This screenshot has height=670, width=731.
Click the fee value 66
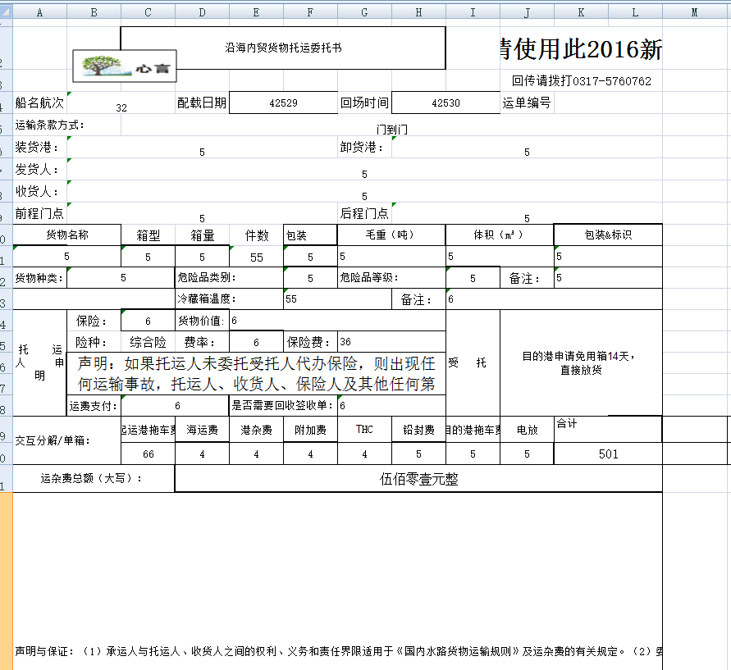[148, 454]
